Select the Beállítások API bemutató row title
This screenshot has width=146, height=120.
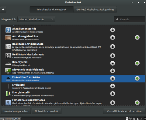[x=28, y=44]
